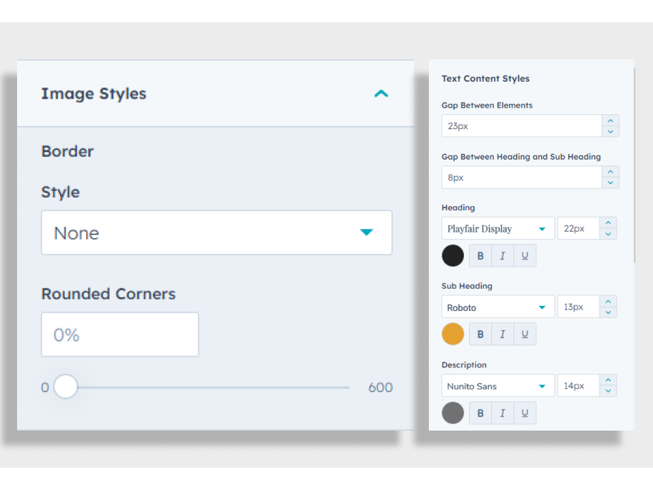Increase Heading size using the up stepper arrow
The width and height of the screenshot is (653, 490).
[x=610, y=223]
